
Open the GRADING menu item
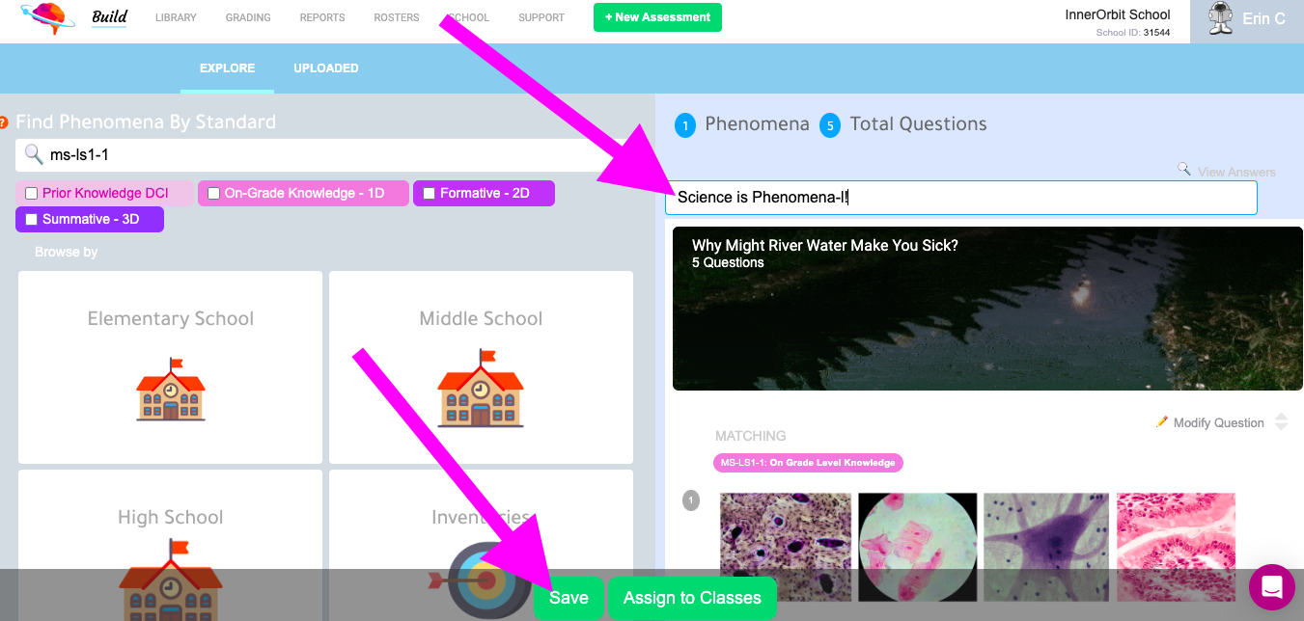tap(248, 17)
